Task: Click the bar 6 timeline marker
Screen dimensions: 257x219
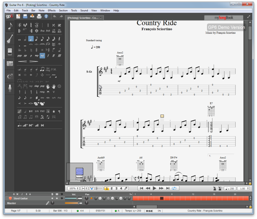Action: coord(162,198)
